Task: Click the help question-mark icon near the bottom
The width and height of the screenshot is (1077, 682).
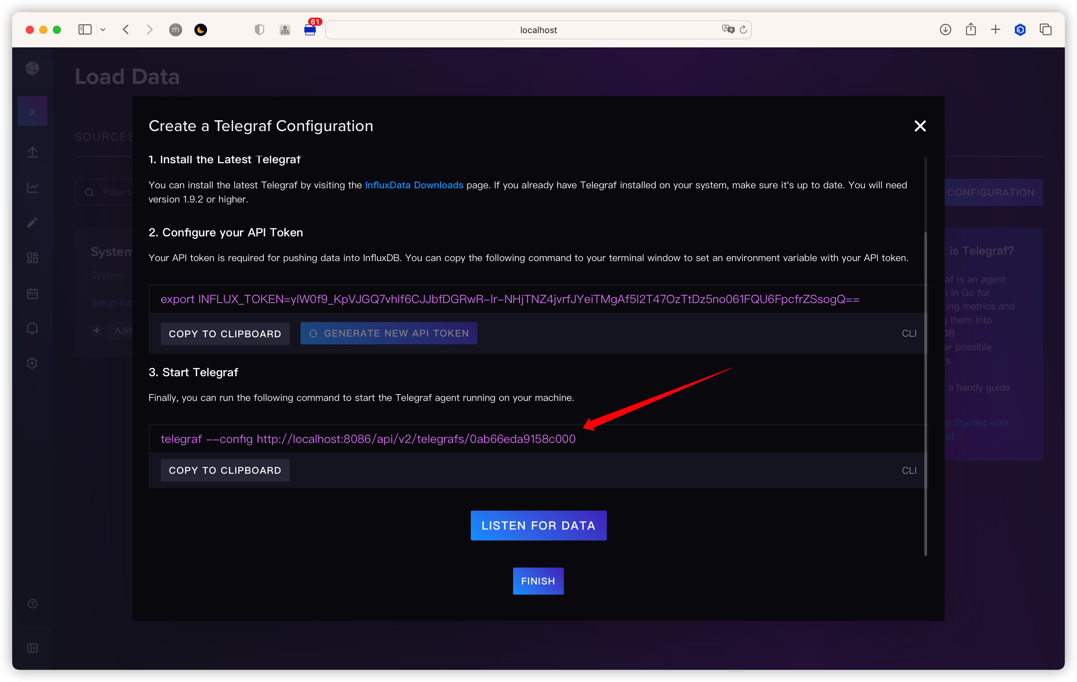Action: (32, 604)
